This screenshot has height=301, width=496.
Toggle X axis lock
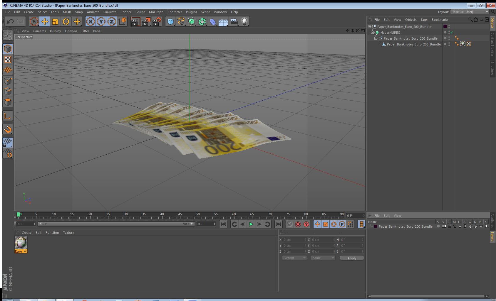pyautogui.click(x=91, y=21)
